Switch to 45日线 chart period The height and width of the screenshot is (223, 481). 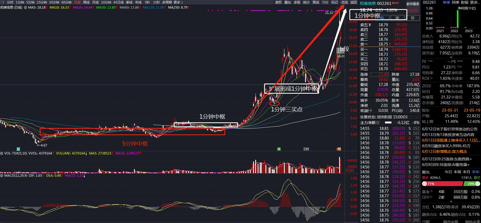[x=119, y=2]
